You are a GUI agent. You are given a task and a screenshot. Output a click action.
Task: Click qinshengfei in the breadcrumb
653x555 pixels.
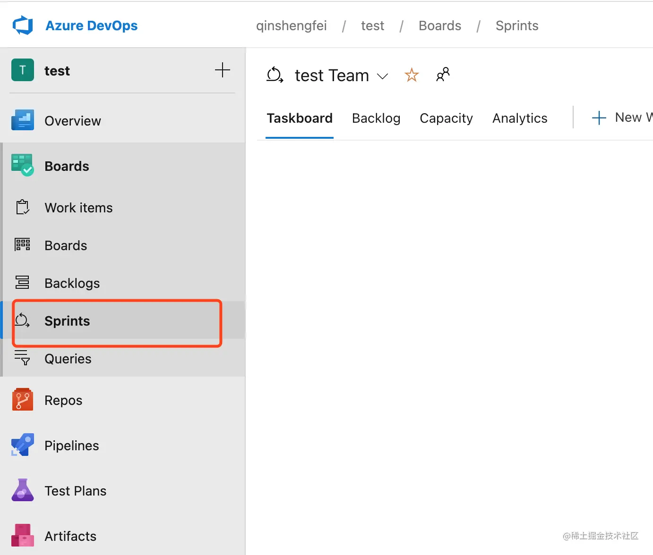[x=292, y=25]
